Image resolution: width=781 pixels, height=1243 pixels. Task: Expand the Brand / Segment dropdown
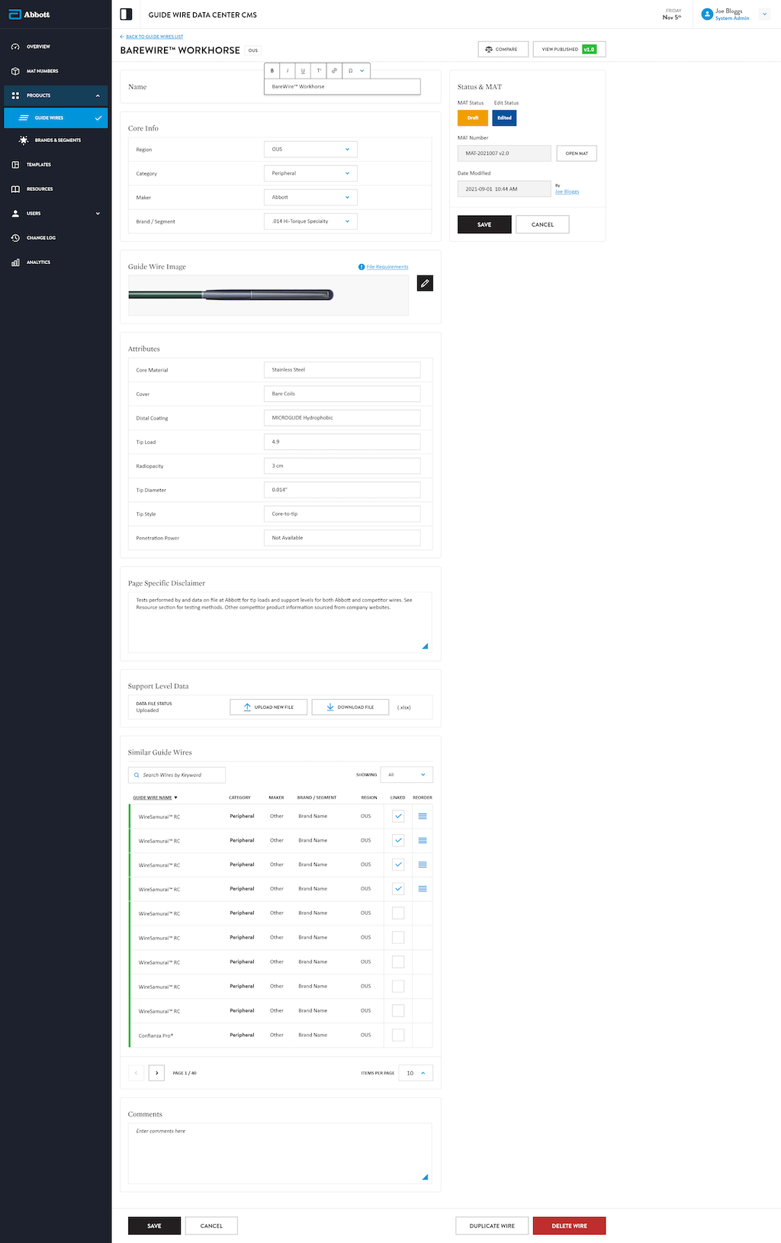click(x=310, y=221)
